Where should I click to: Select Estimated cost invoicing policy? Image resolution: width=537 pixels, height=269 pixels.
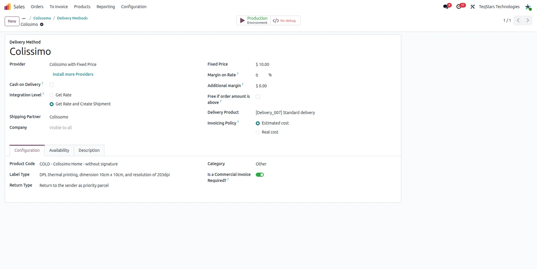coord(258,123)
